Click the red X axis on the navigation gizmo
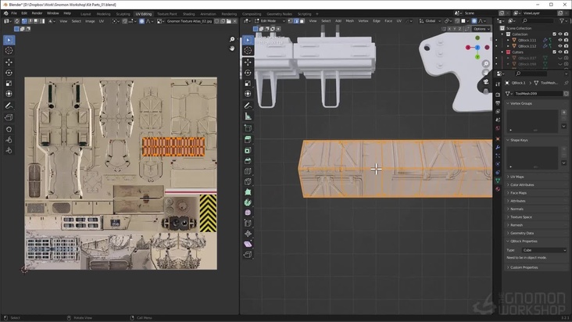The height and width of the screenshot is (322, 572). (468, 48)
